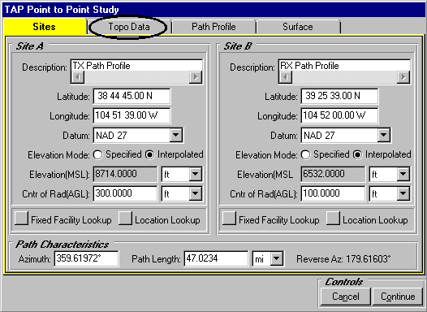This screenshot has width=427, height=312.
Task: Click Site B description scroll left arrow
Action: 286,77
